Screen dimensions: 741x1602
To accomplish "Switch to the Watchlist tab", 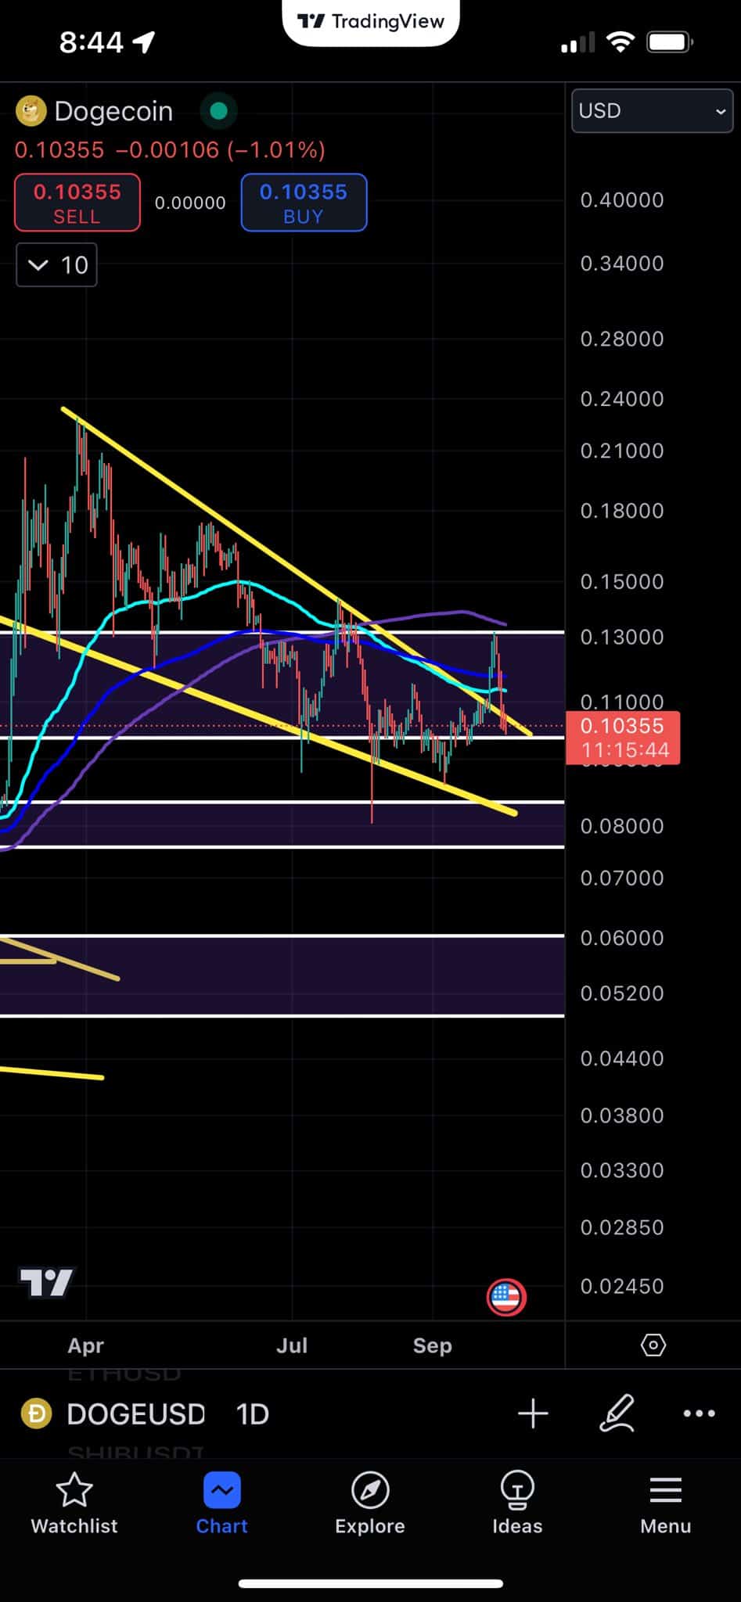I will coord(74,1503).
